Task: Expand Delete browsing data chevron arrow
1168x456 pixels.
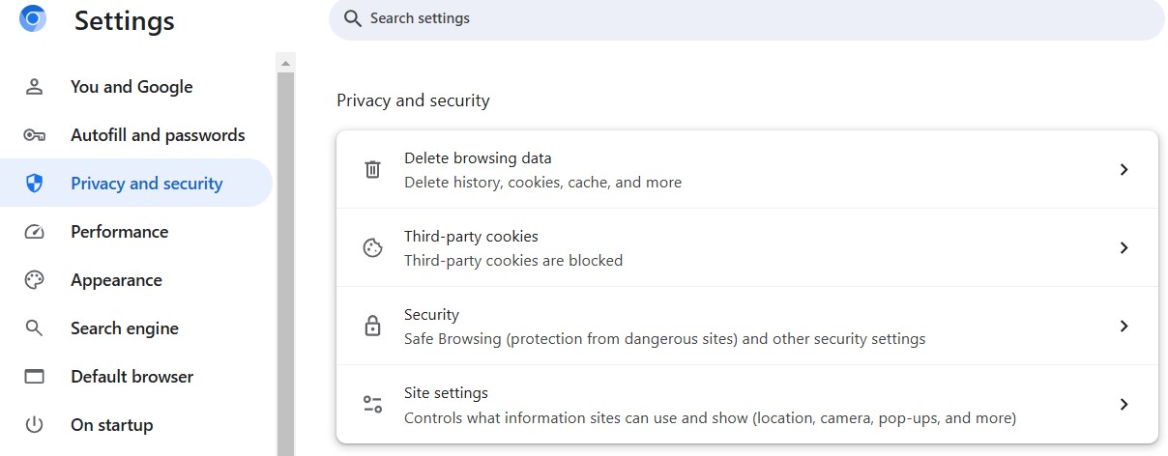Action: (x=1124, y=170)
